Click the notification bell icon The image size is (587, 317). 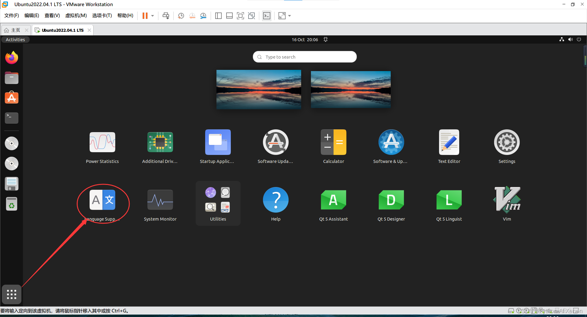coord(326,40)
